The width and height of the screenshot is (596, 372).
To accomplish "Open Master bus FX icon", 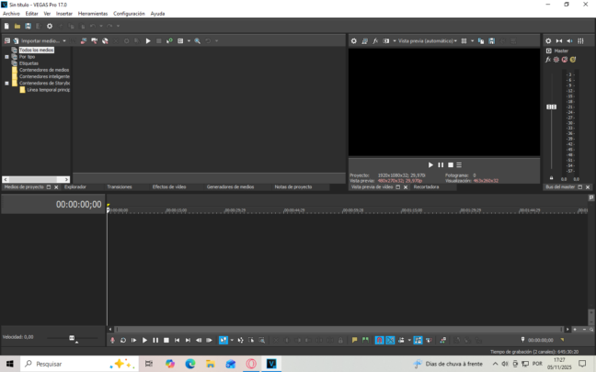I will pyautogui.click(x=548, y=60).
